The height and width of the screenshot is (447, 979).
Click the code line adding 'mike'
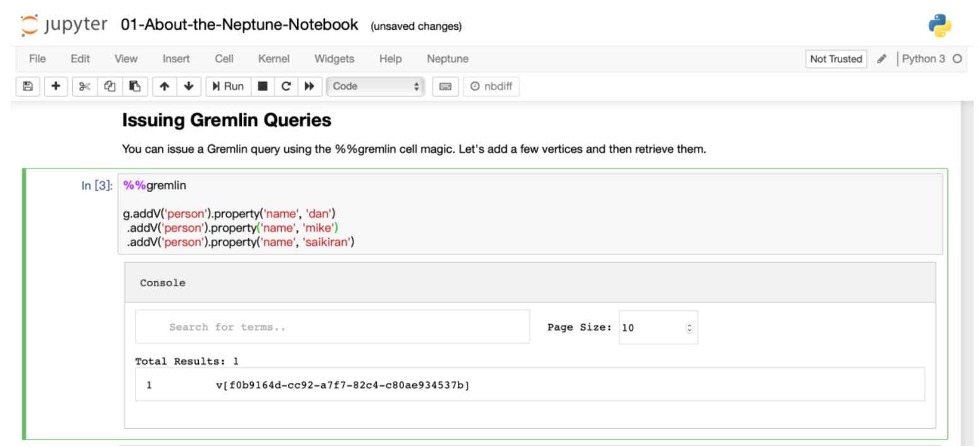pos(233,228)
